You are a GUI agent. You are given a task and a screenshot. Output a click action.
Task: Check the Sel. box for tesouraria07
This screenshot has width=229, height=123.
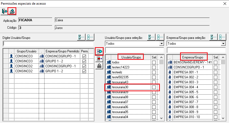[x=154, y=102]
